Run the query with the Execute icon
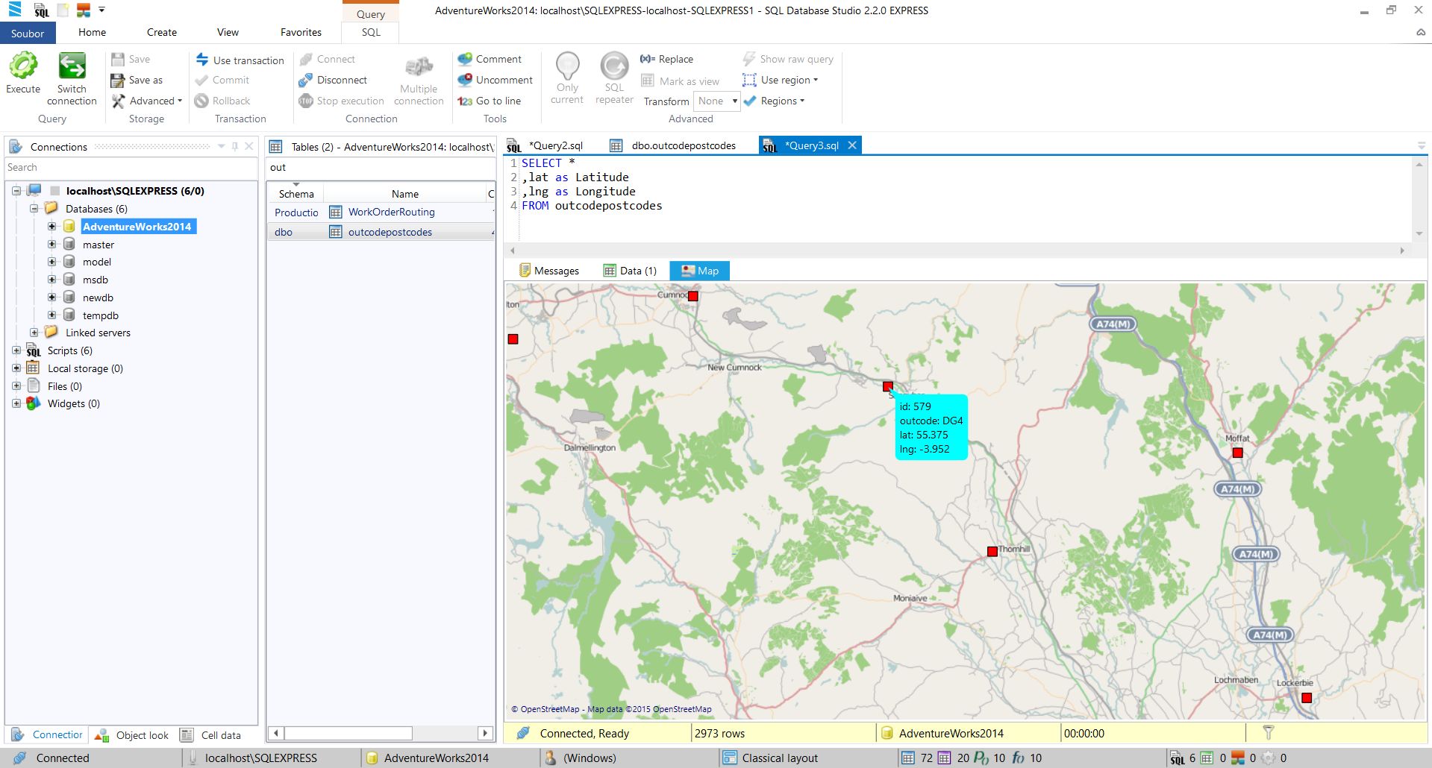 (23, 66)
